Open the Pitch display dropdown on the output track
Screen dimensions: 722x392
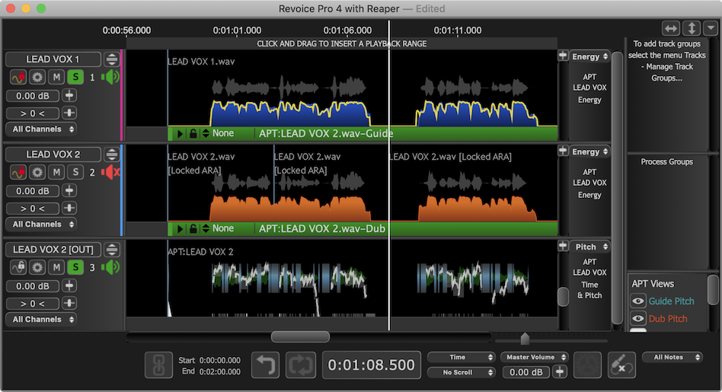[589, 247]
